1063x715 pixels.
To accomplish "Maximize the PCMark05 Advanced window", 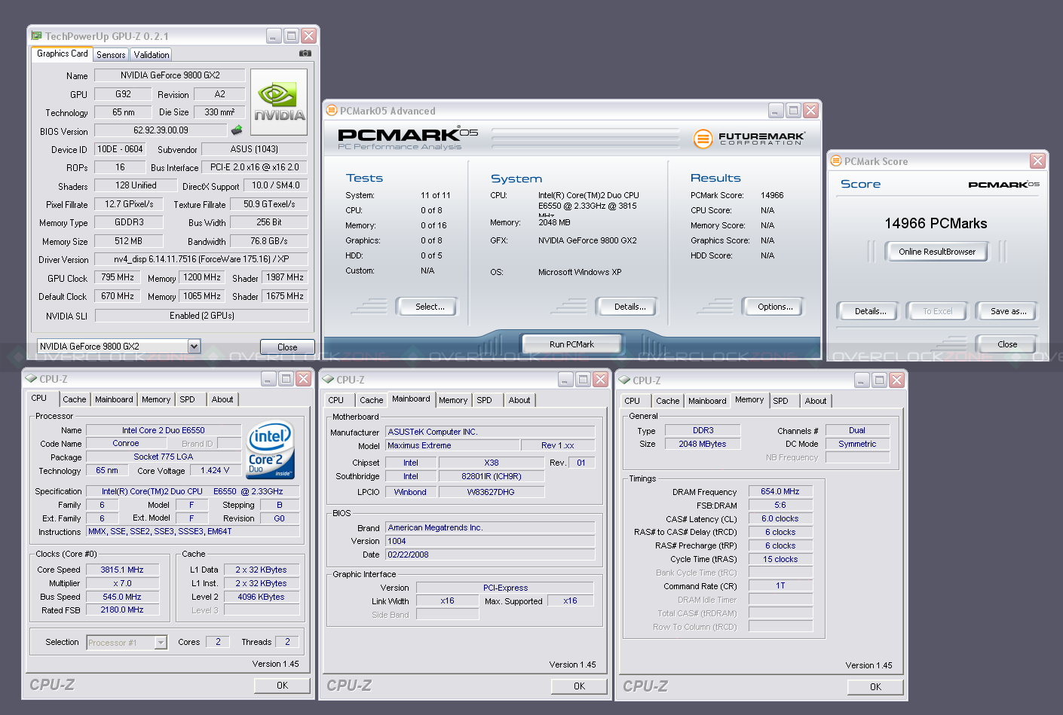I will [x=793, y=110].
